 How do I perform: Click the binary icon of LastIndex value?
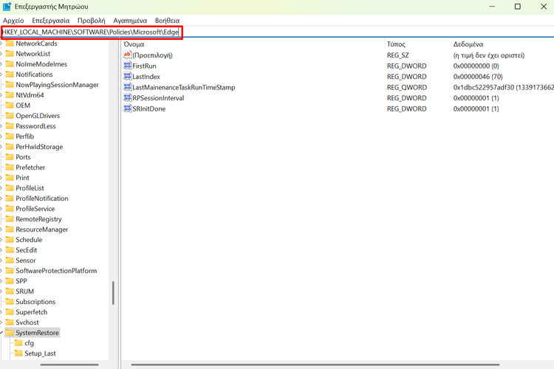tap(127, 76)
